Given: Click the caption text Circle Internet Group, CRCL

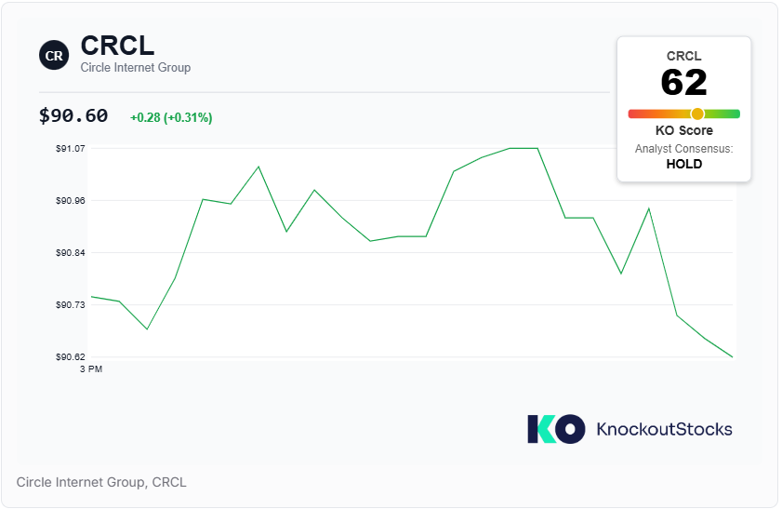Looking at the screenshot, I should (x=101, y=482).
